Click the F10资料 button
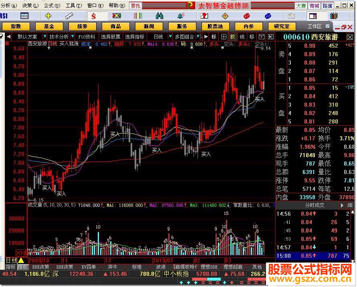Image resolution: width=357 pixels, height=287 pixels. pos(87,36)
